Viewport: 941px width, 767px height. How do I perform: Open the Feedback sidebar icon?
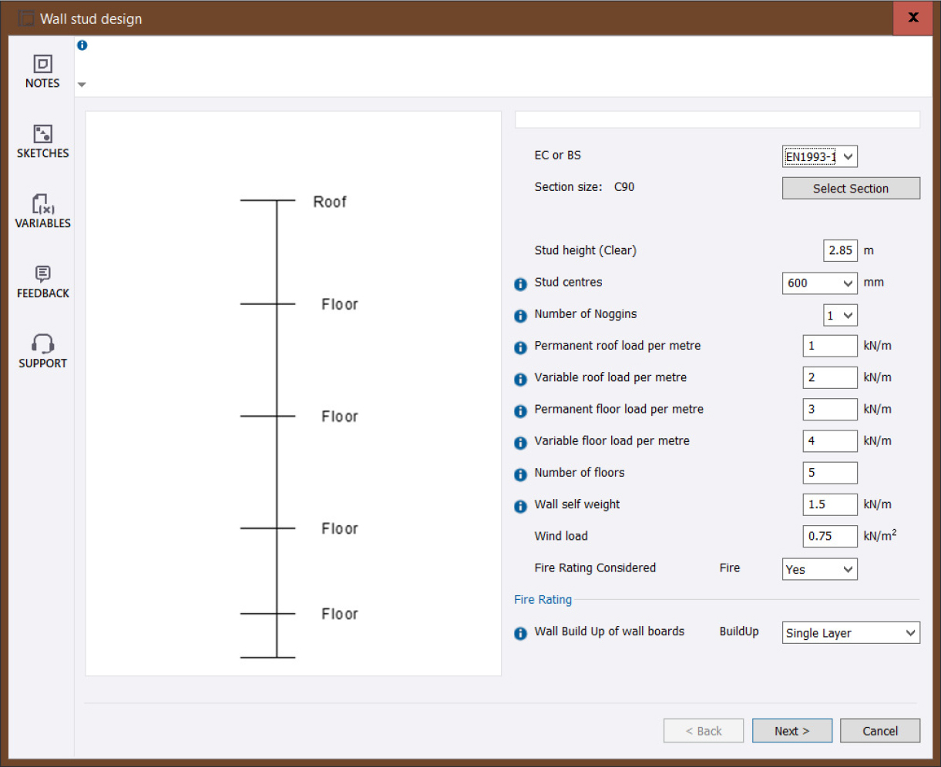coord(42,274)
